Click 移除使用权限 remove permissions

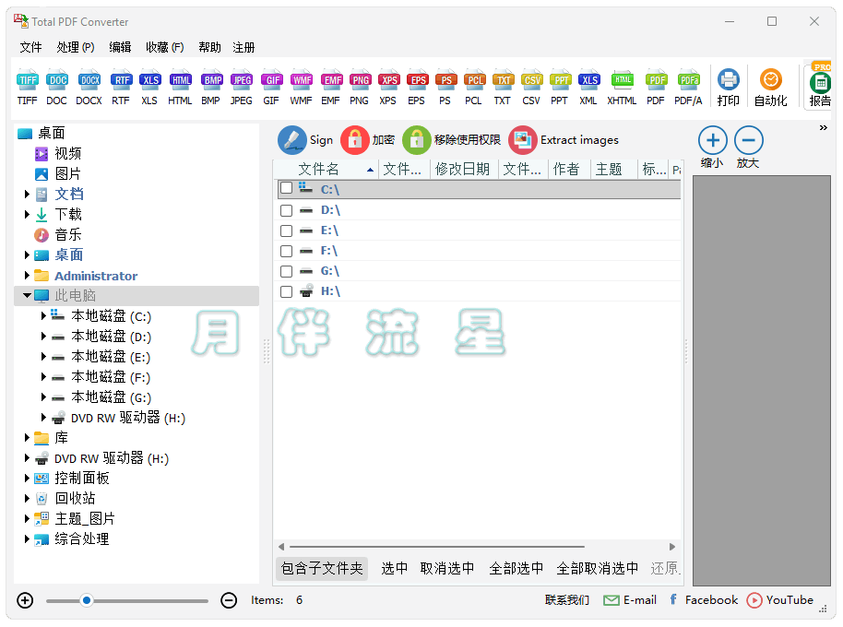coord(452,140)
